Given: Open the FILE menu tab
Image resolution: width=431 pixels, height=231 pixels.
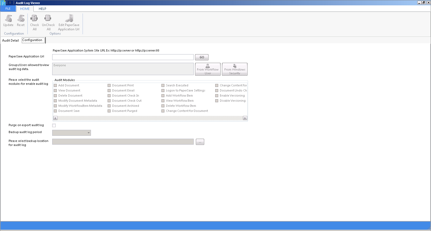Looking at the screenshot, I should click(8, 9).
